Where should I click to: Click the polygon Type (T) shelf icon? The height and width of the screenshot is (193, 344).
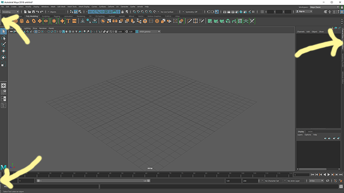coord(68,21)
